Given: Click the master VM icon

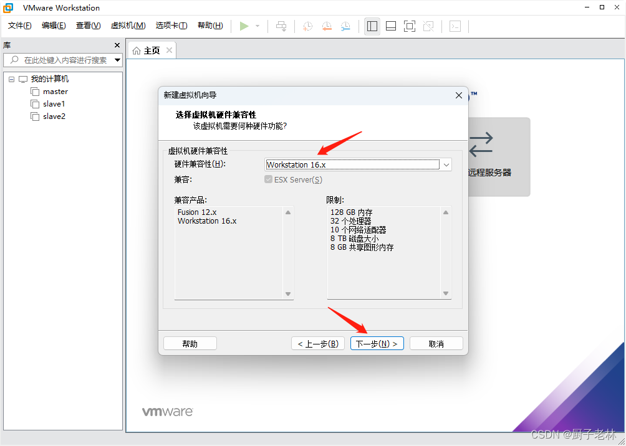Looking at the screenshot, I should [35, 92].
